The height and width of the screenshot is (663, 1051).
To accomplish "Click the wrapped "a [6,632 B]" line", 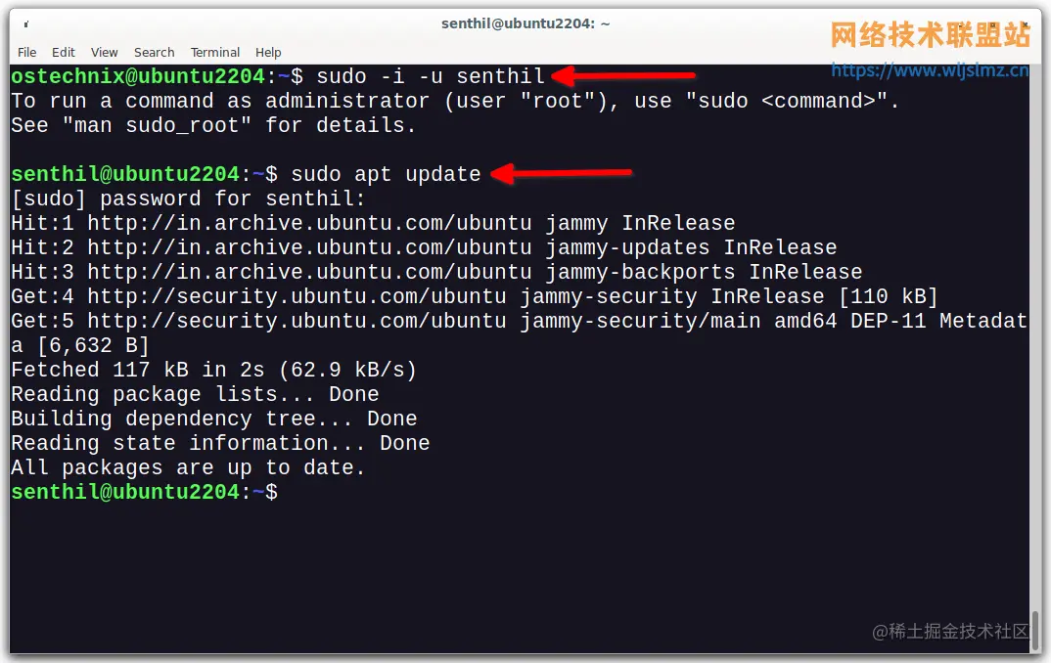I will pyautogui.click(x=80, y=345).
